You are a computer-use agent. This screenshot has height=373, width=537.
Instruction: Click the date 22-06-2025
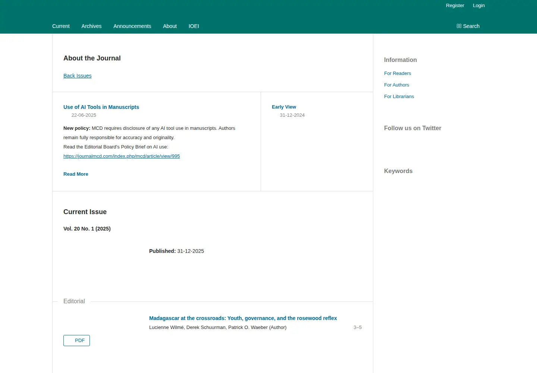pos(84,115)
